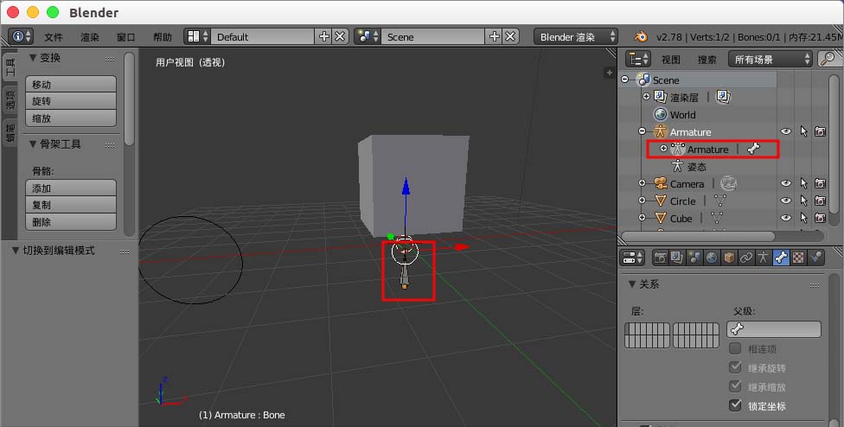Expand the Circle tree node
Viewport: 844px width, 427px height.
642,201
